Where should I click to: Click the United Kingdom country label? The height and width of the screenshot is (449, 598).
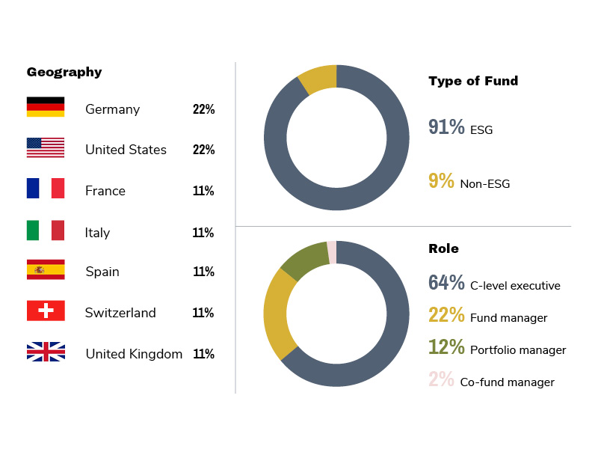tap(134, 354)
